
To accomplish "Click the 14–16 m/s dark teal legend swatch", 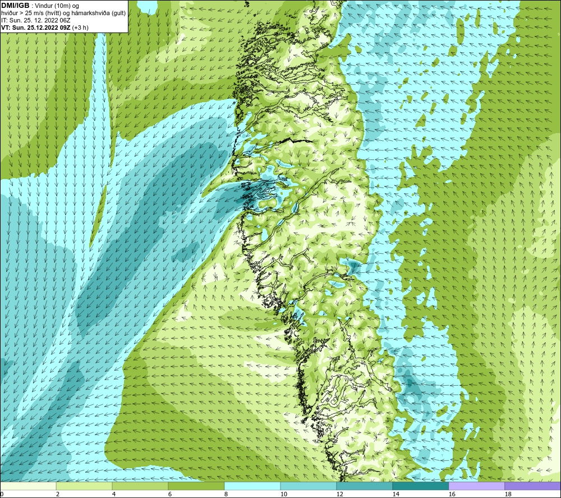I will pos(420,486).
